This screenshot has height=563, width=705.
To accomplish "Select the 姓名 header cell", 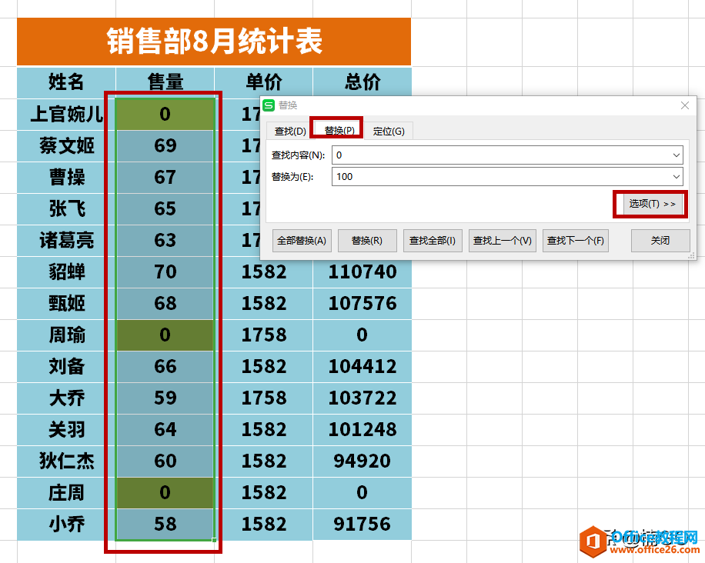I will [x=66, y=82].
